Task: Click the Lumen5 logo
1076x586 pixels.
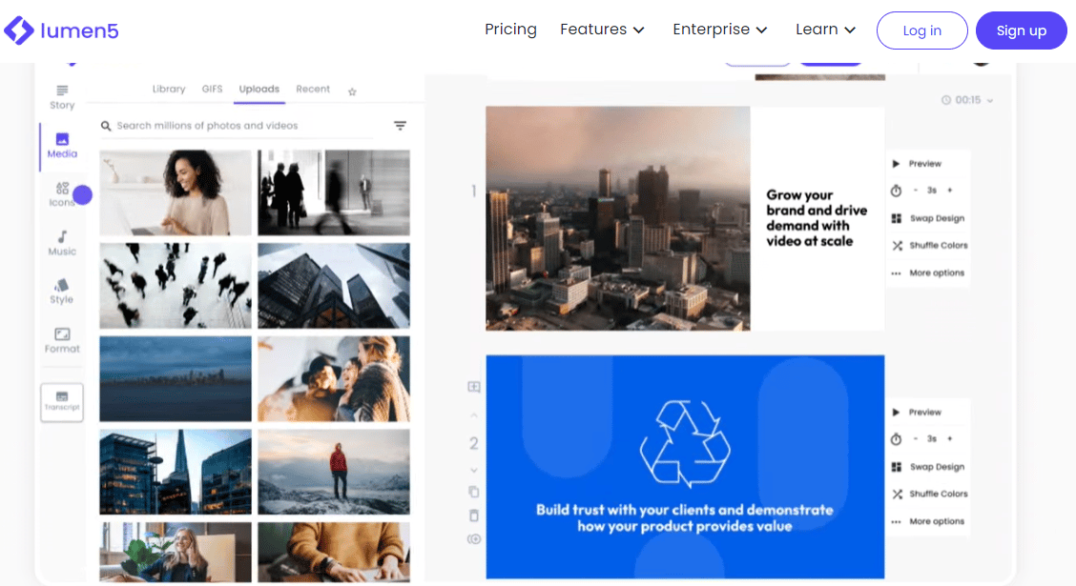Action: click(61, 30)
